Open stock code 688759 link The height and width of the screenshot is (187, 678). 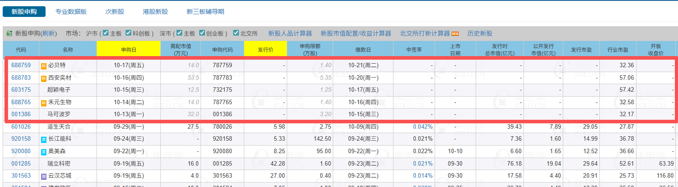point(21,65)
